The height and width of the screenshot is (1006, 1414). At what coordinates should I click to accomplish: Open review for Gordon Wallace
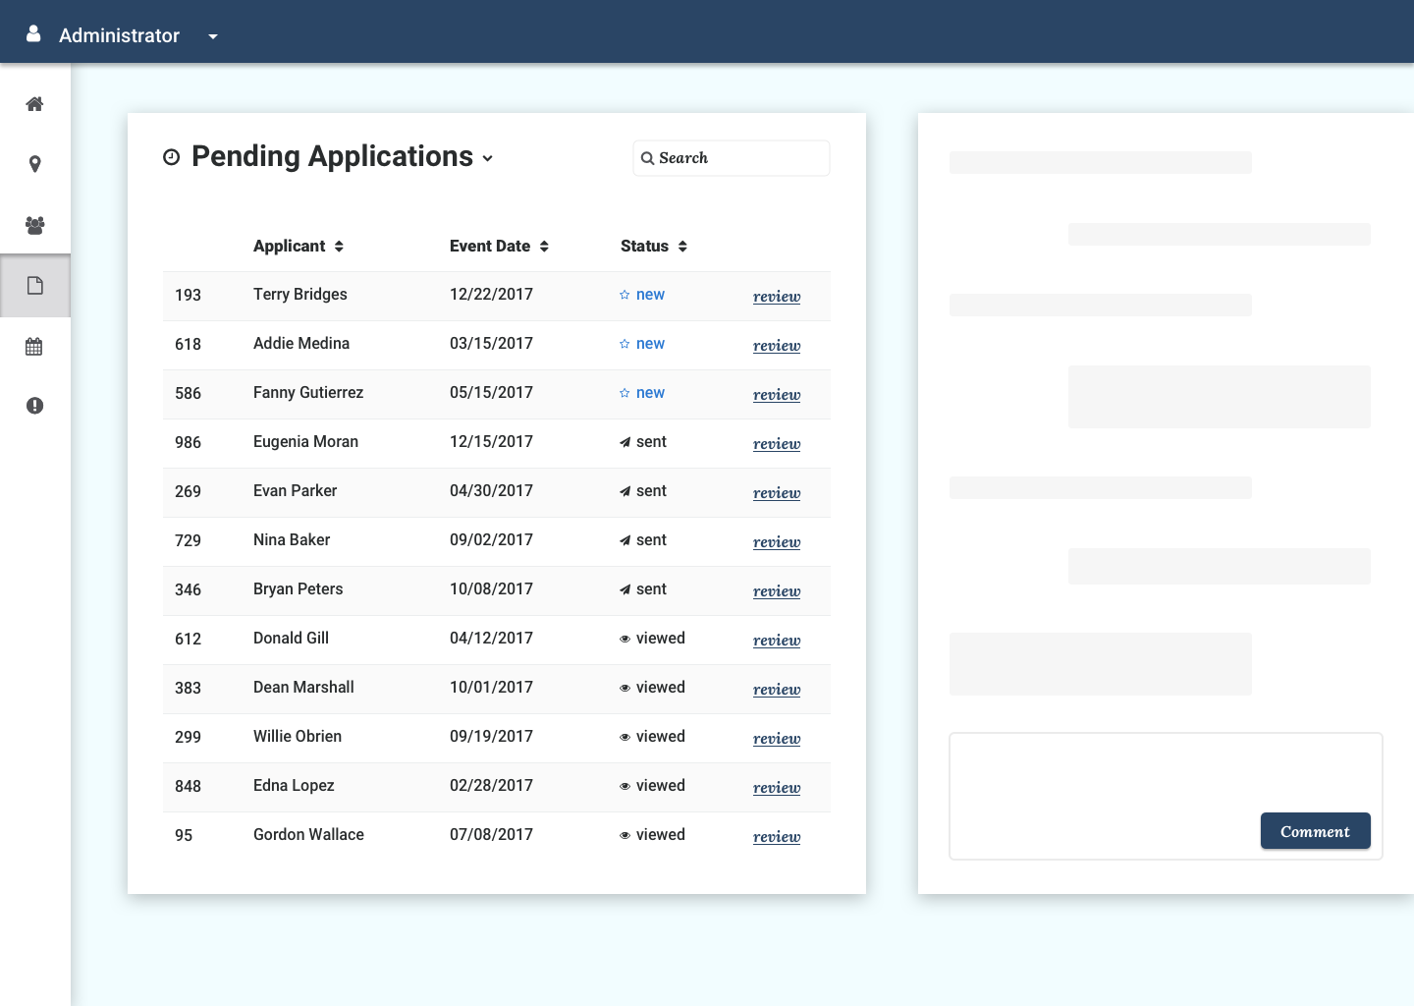777,837
